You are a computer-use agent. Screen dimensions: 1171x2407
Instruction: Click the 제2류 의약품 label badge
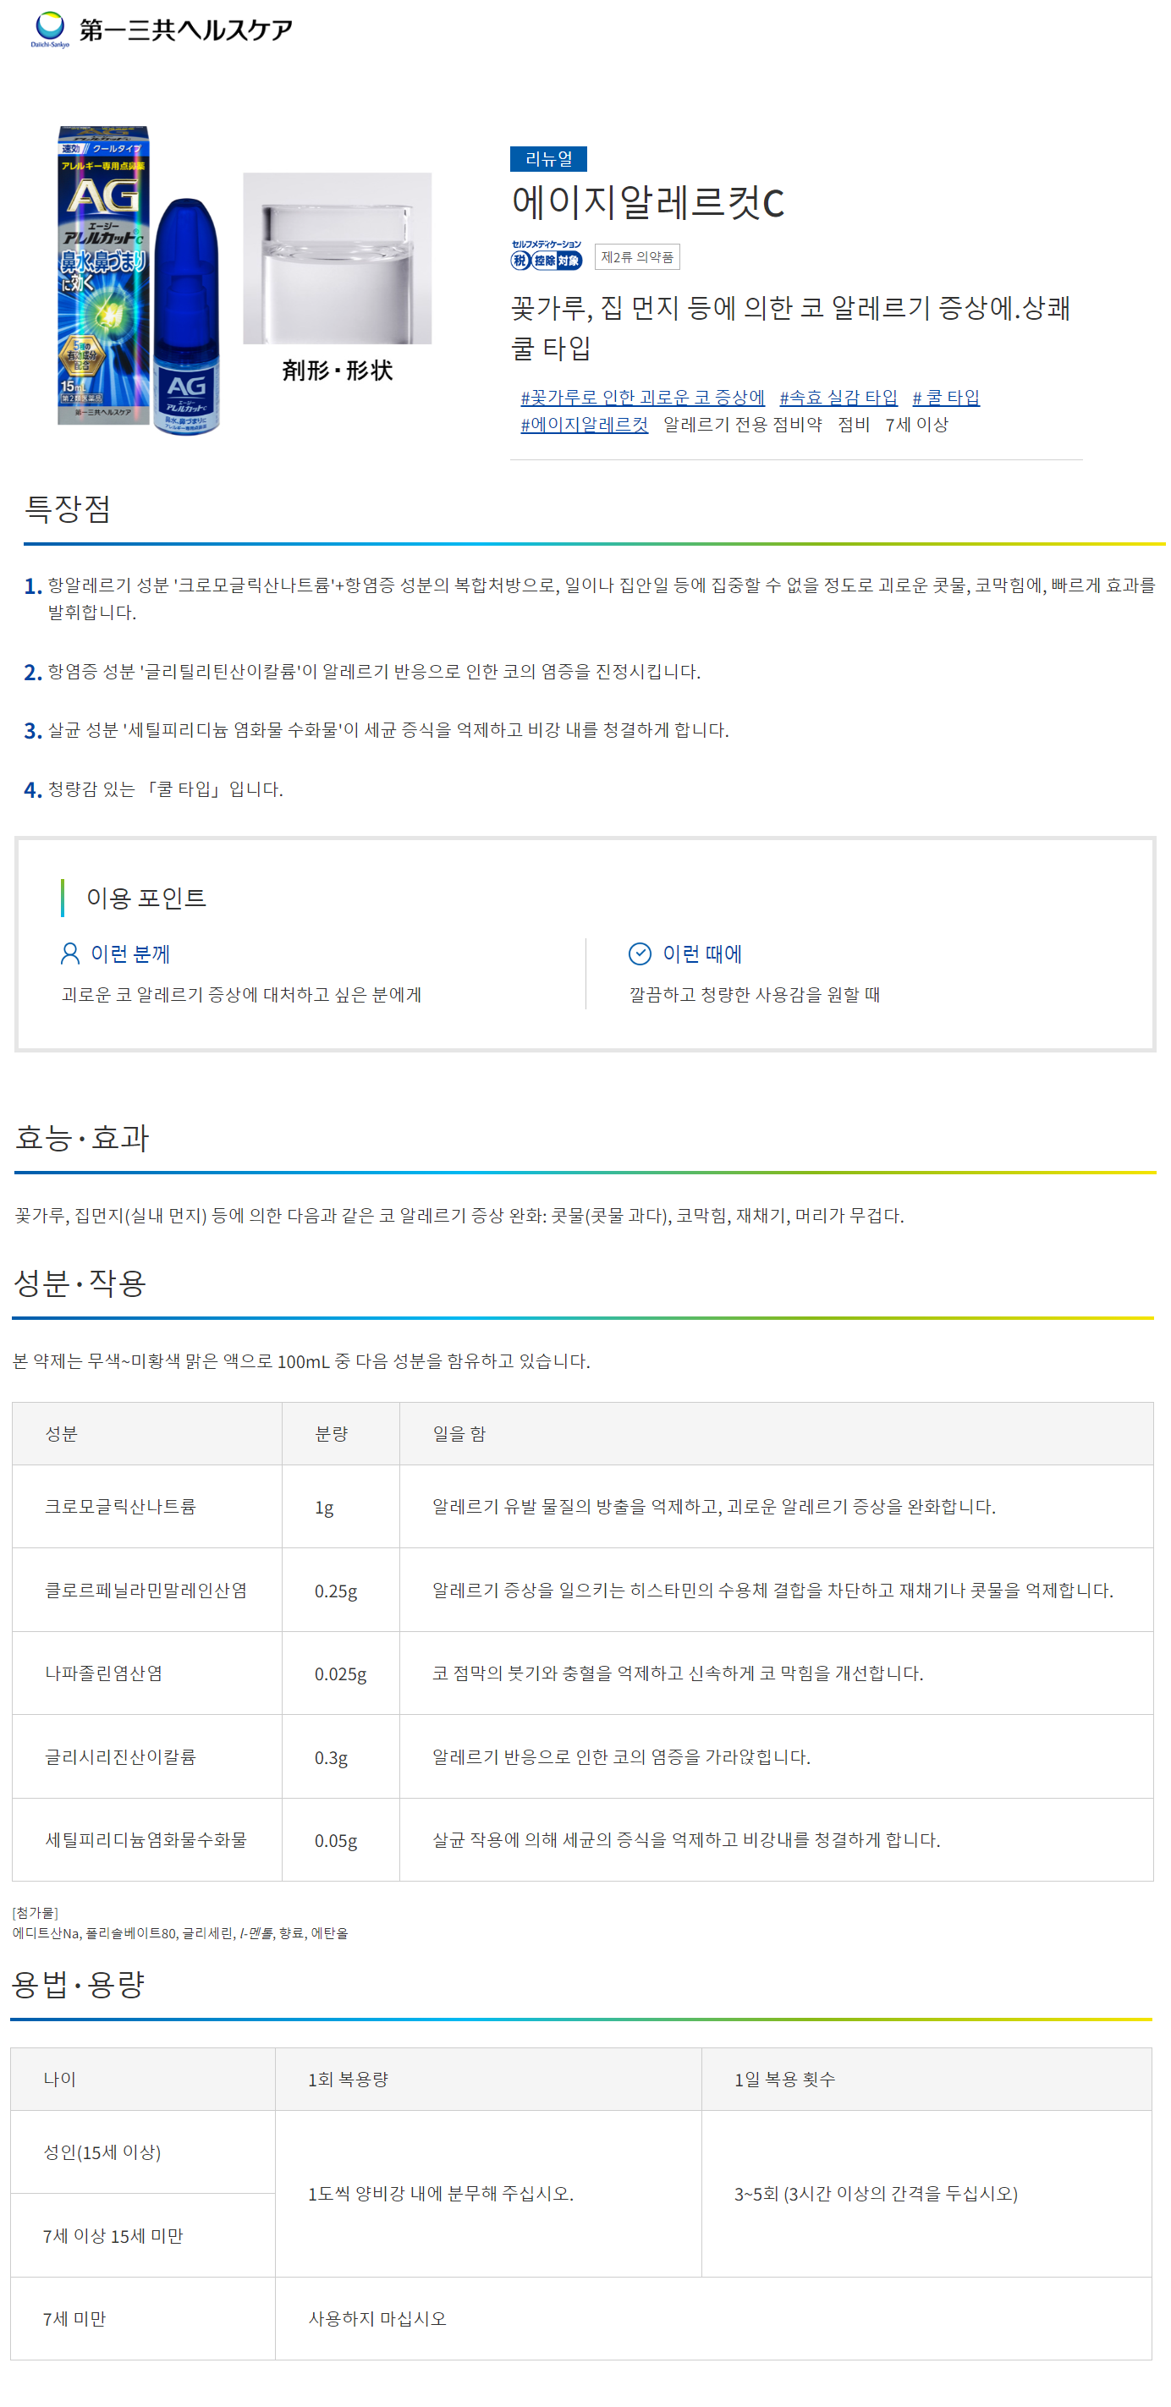tap(636, 257)
